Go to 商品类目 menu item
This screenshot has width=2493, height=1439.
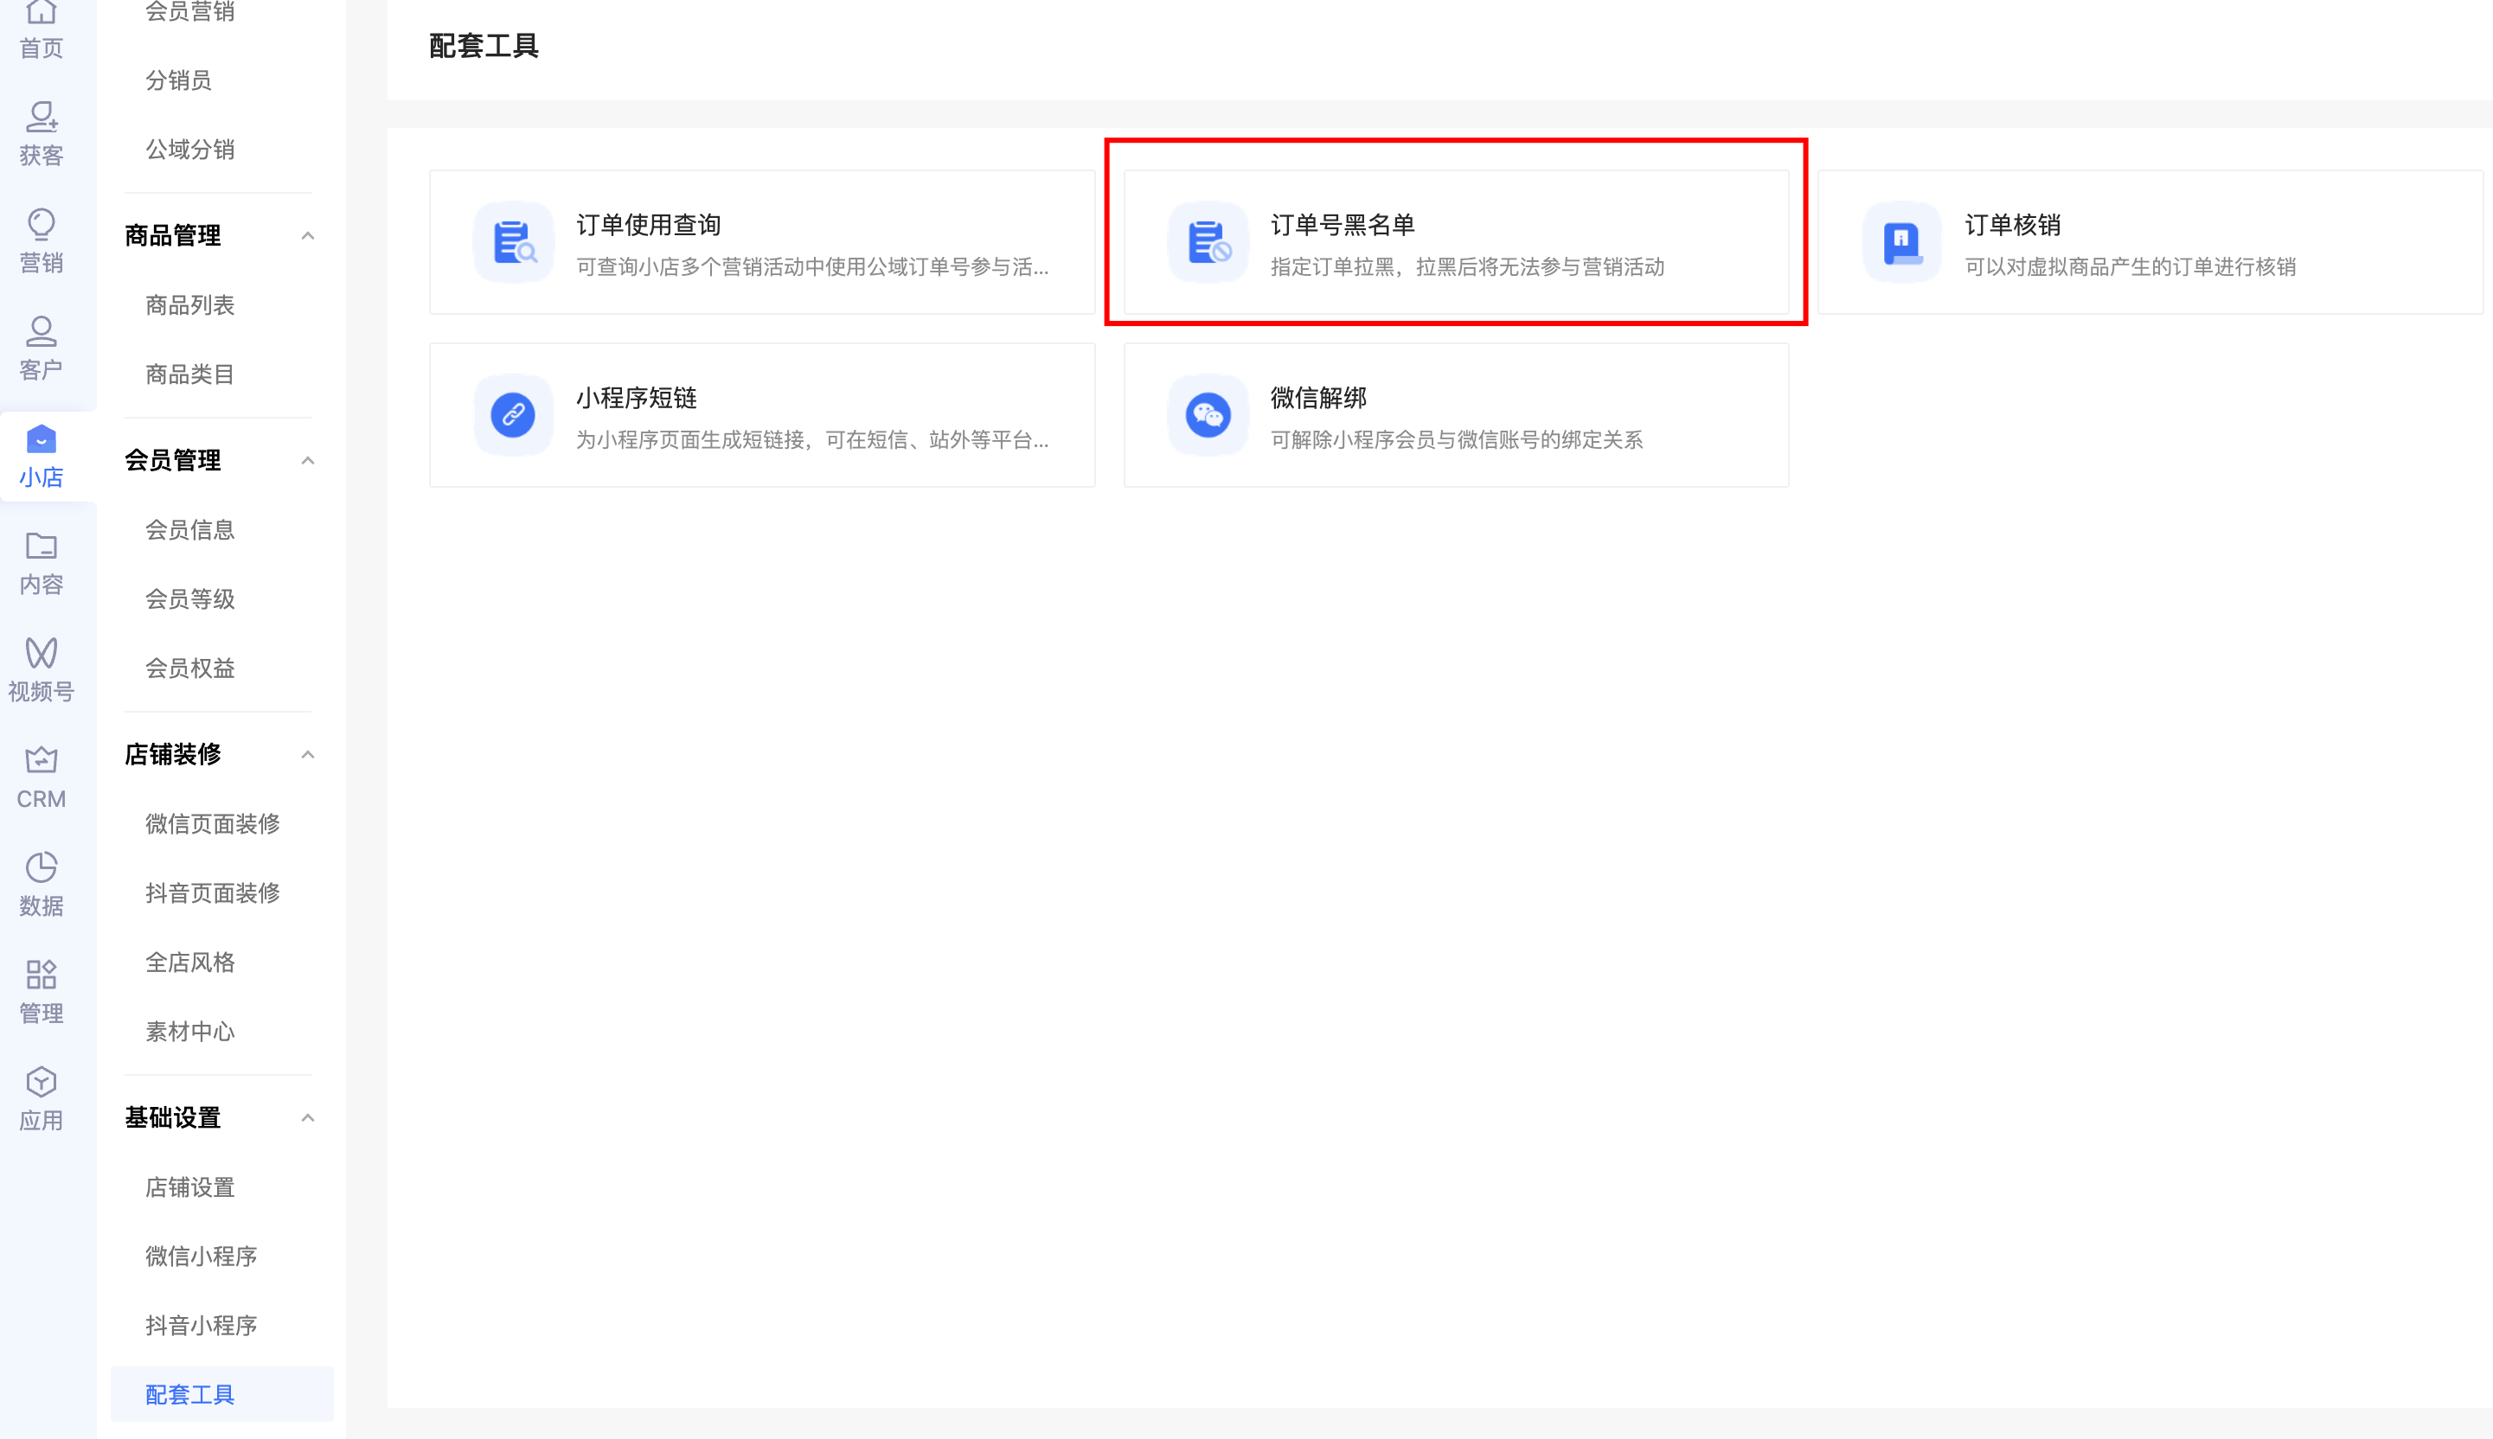tap(189, 374)
